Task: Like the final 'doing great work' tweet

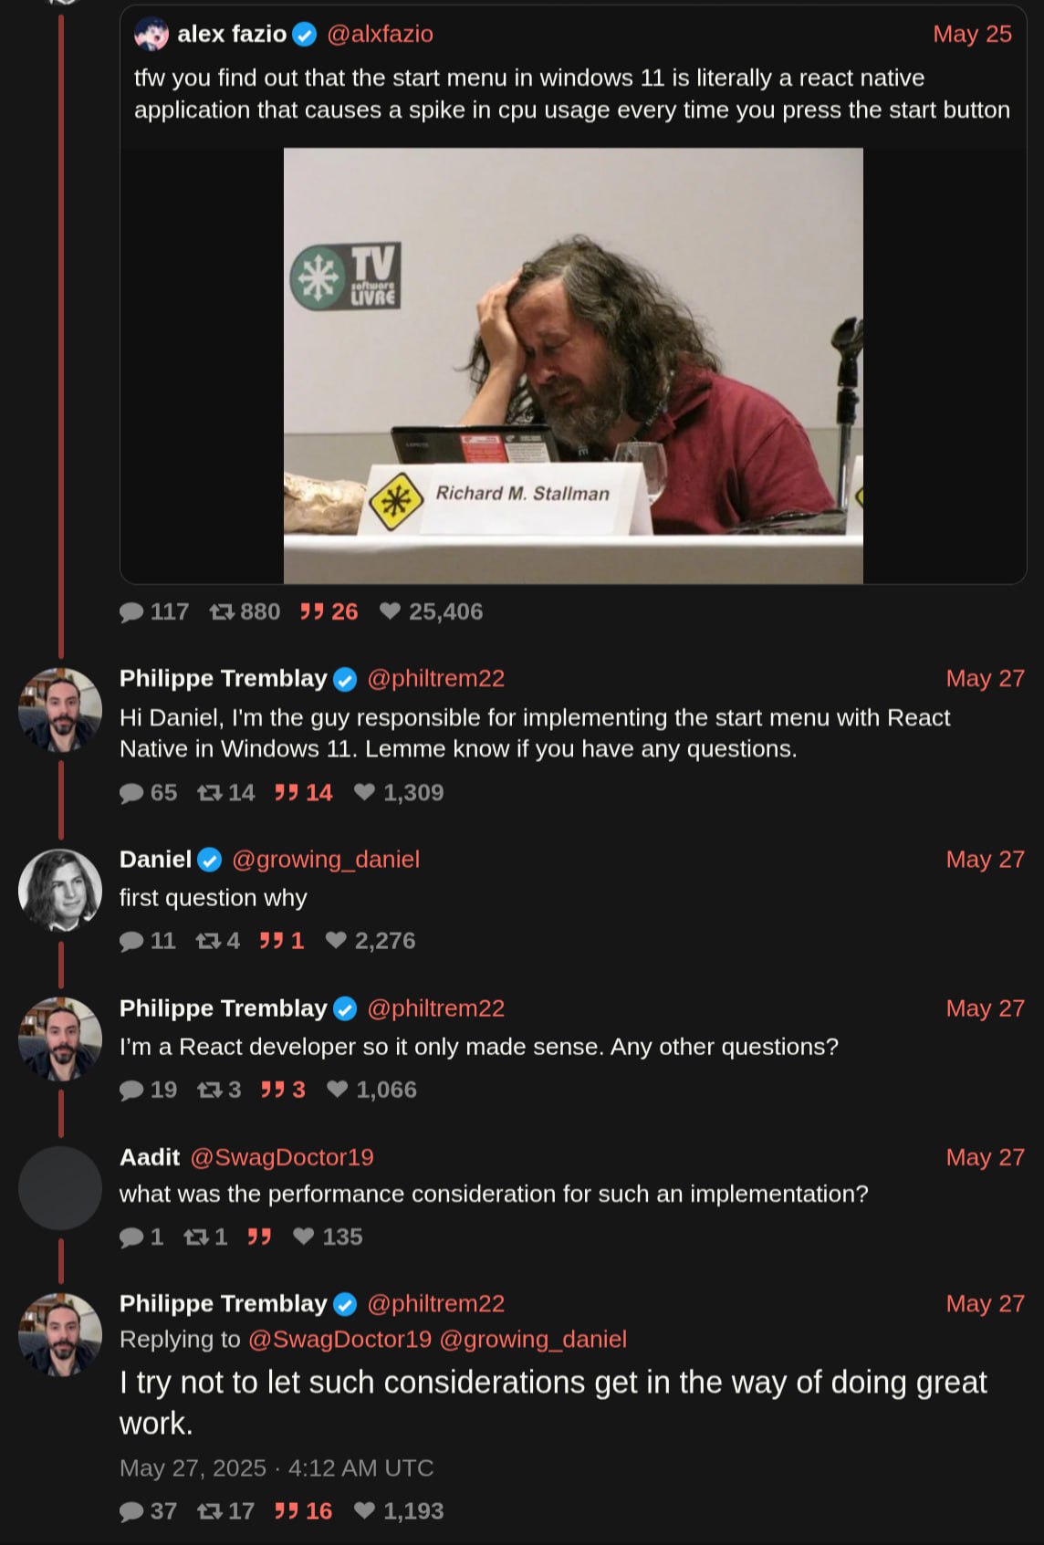Action: [x=364, y=1511]
